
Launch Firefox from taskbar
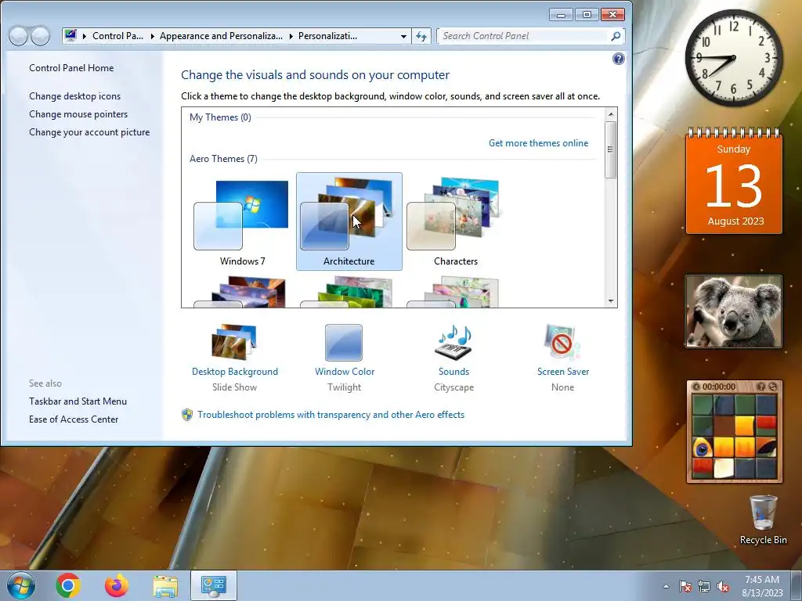(x=117, y=585)
